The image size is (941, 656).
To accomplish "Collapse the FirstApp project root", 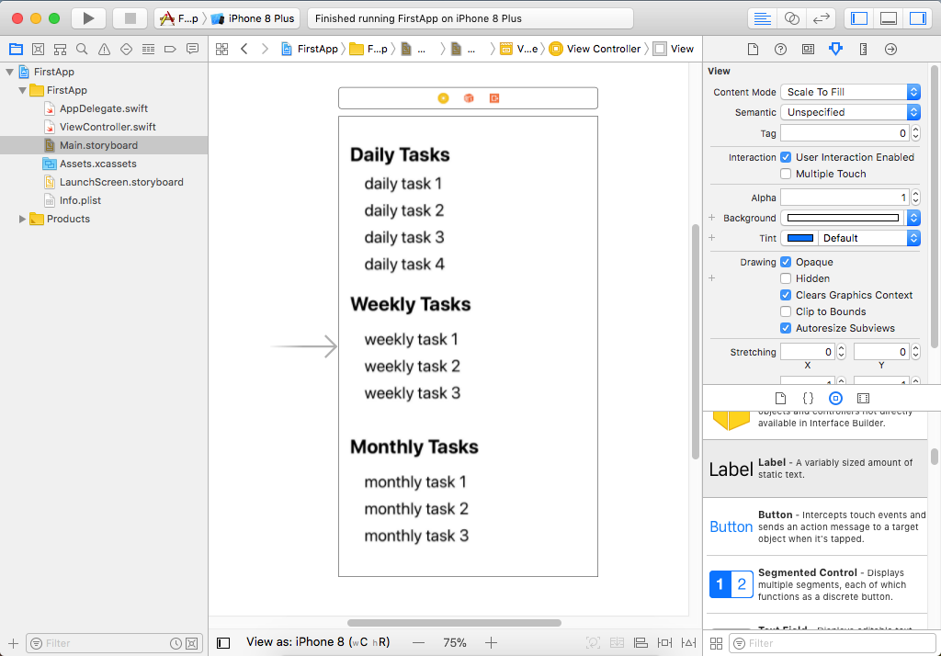I will (x=9, y=72).
